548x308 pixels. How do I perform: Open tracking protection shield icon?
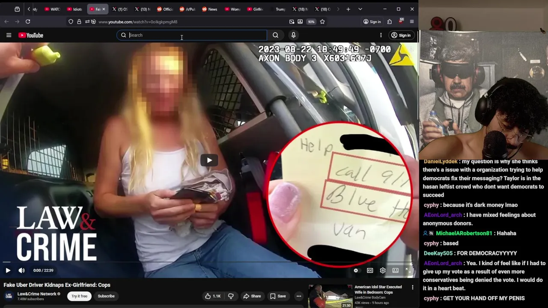71,22
